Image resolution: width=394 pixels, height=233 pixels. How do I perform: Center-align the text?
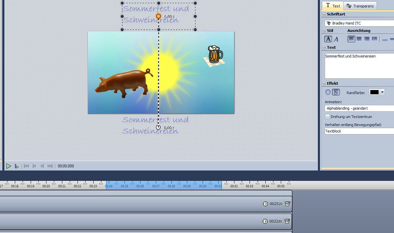[x=359, y=39]
